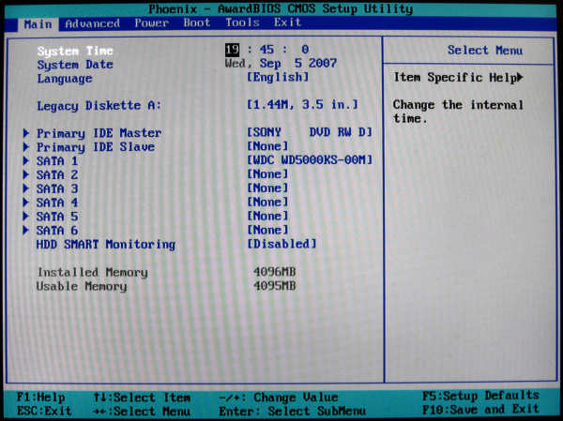563x421 pixels.
Task: Open the SATA 3 entry
Action: pos(57,188)
